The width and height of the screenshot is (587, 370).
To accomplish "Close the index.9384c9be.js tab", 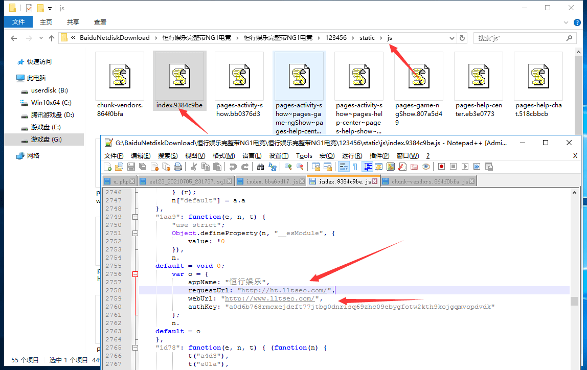I will pyautogui.click(x=374, y=181).
